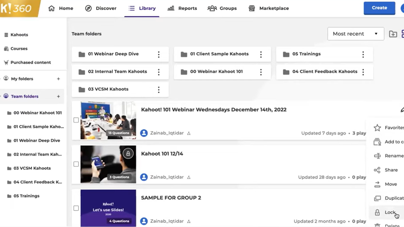This screenshot has height=227, width=404.
Task: Add a new team folder with plus icon
Action: click(x=58, y=96)
